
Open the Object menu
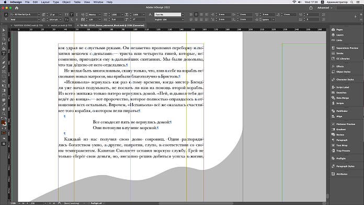coord(66,2)
